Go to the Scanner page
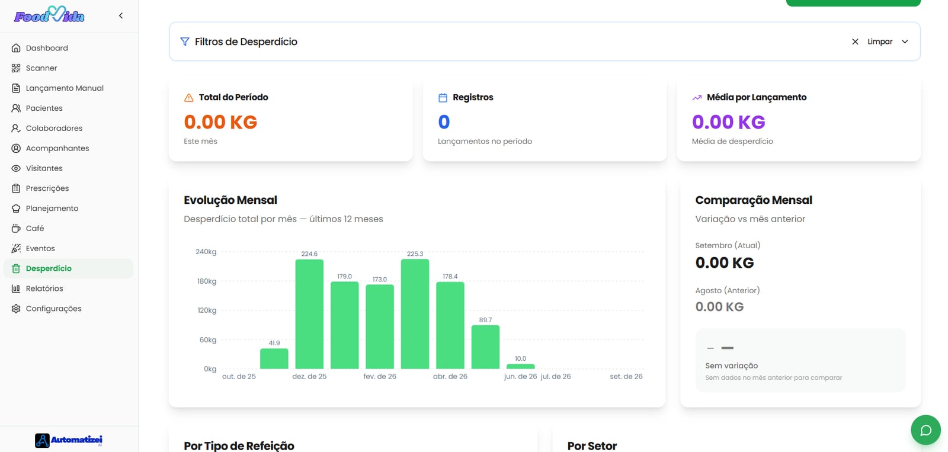Screen dimensions: 948x452 69,68
